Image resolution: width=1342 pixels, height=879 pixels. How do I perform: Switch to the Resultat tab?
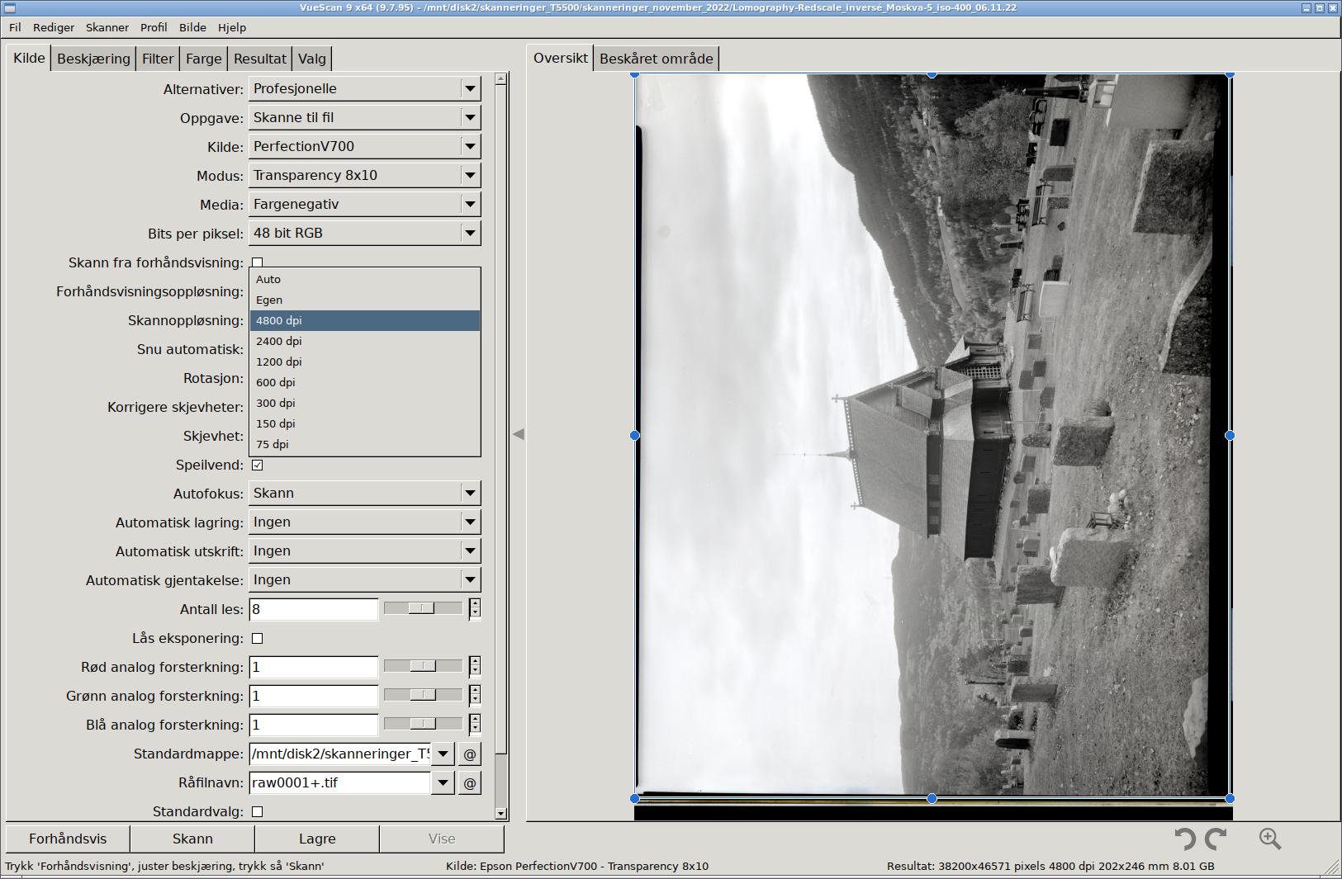tap(260, 59)
